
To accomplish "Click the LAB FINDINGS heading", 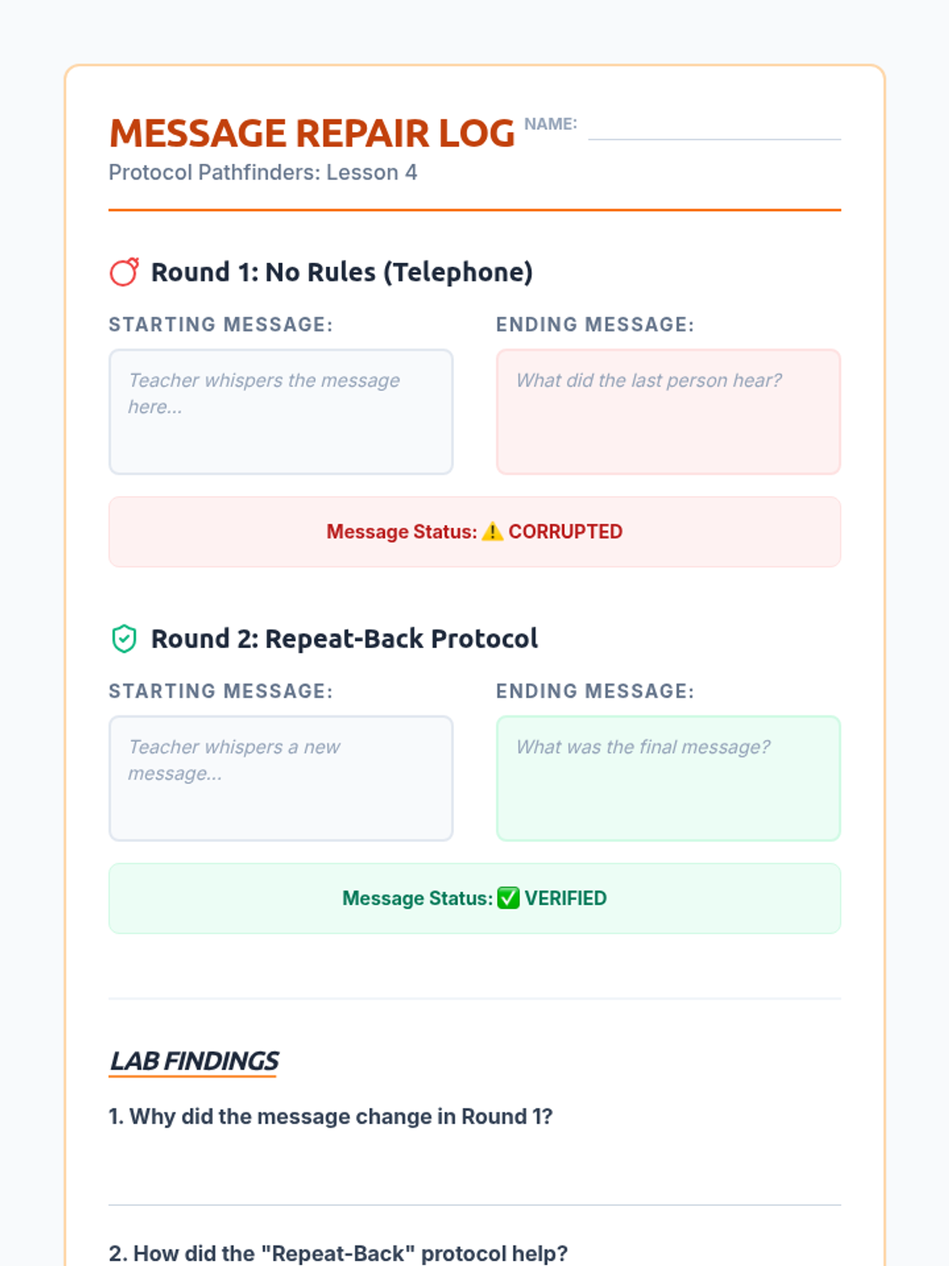I will pyautogui.click(x=194, y=1061).
